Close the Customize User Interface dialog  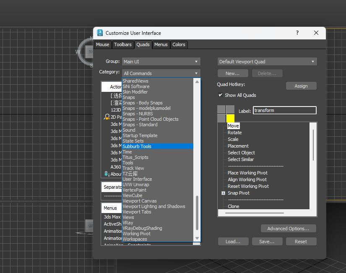tap(316, 33)
